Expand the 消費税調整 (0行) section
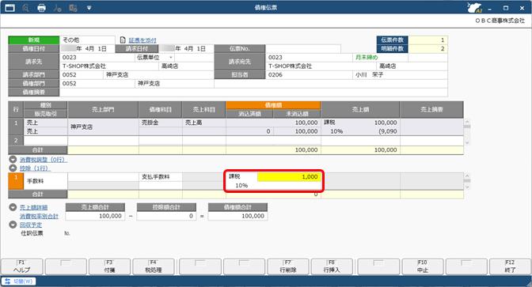The height and width of the screenshot is (287, 532). [13, 159]
